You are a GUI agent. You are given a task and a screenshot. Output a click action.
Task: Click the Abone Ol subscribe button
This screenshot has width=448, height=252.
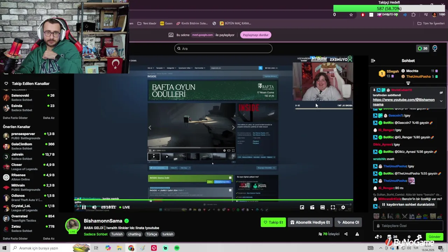(348, 222)
